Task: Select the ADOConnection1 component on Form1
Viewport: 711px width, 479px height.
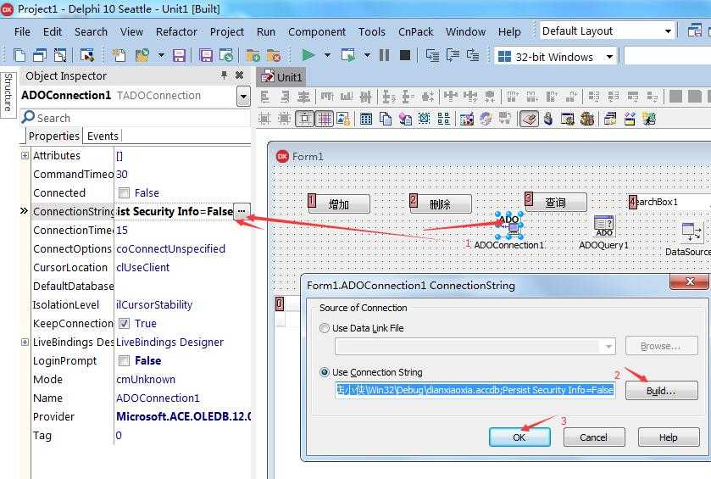Action: point(509,226)
